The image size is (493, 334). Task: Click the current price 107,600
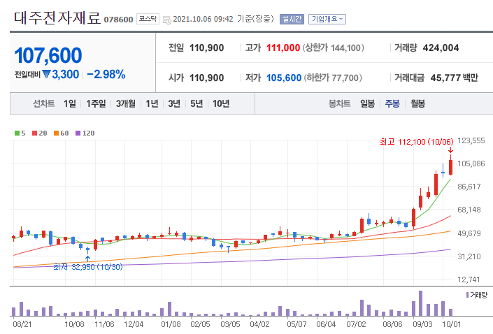[48, 55]
